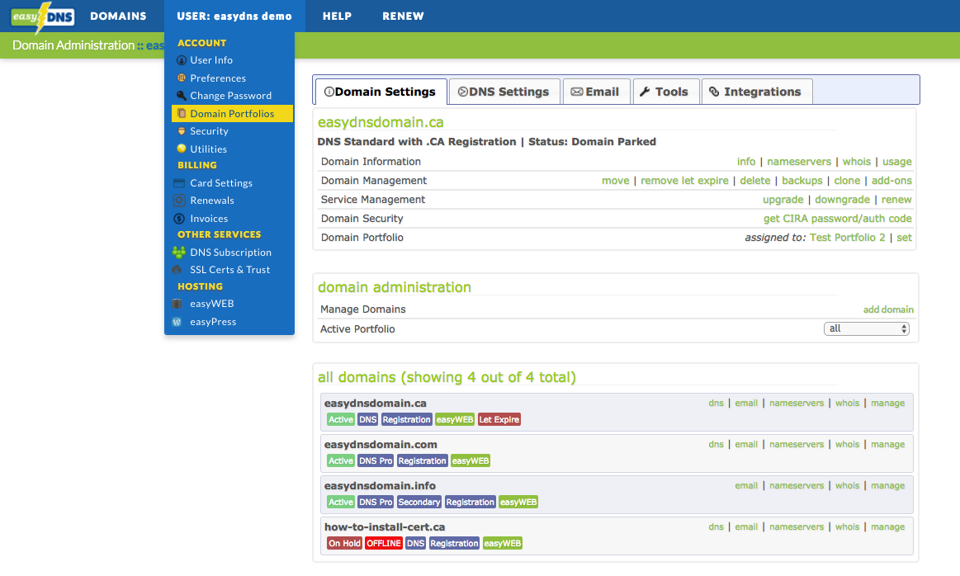Click the Secondary badge on easydnsdomain.info

(419, 502)
